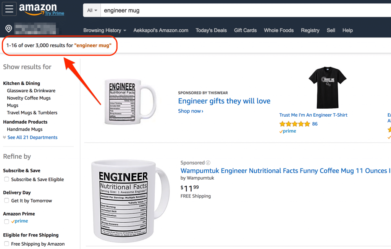Click the delivery location pin icon
391x249 pixels.
coord(8,29)
